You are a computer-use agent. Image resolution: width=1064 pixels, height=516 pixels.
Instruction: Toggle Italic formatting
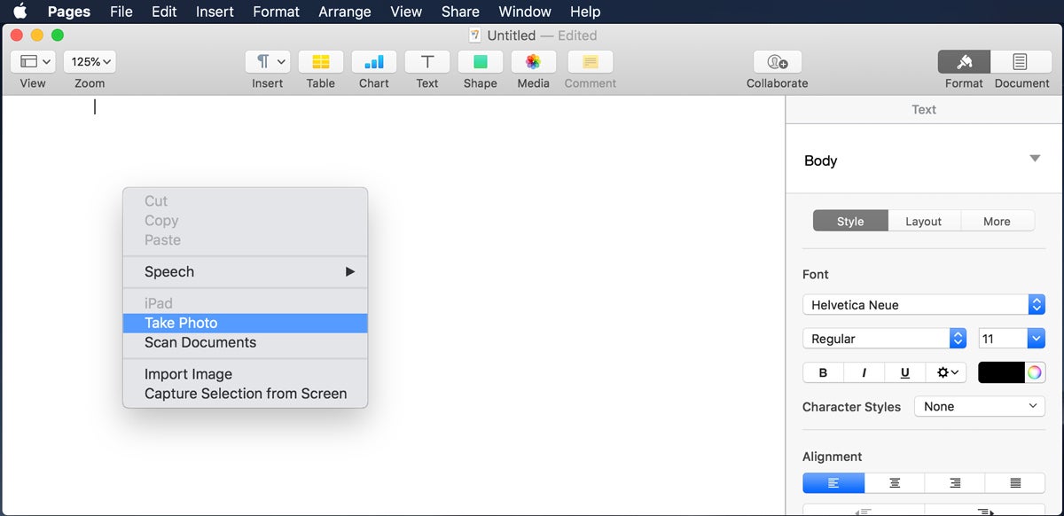tap(864, 372)
